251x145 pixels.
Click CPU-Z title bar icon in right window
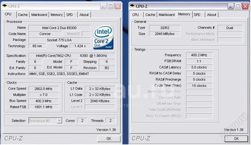(x=132, y=6)
